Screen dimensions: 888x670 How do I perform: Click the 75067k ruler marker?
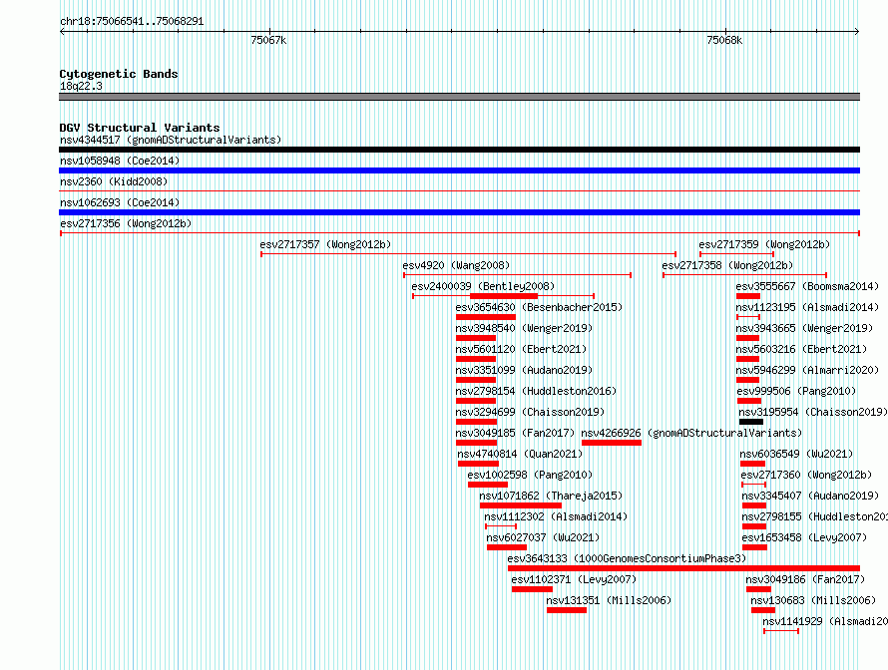tap(268, 40)
